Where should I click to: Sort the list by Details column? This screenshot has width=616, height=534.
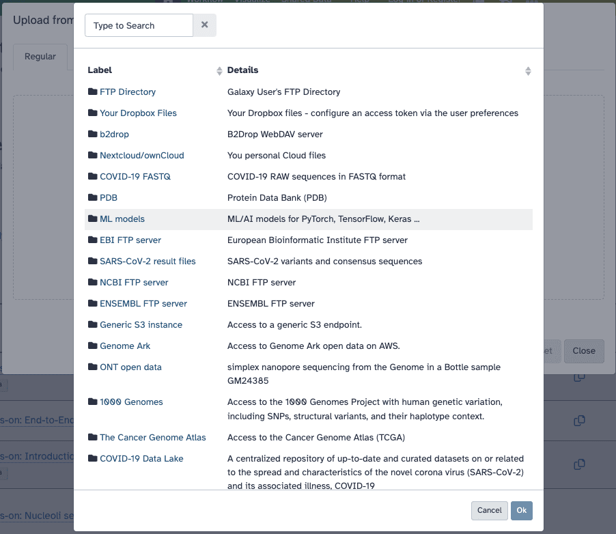(528, 70)
